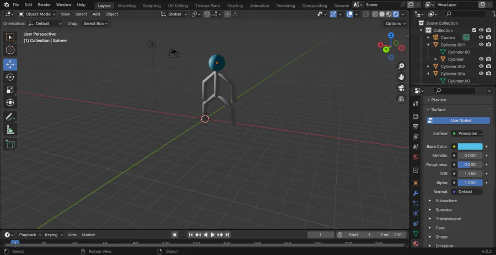Open the Base Color swatch
Screen dimensions: 496x255
[x=470, y=146]
